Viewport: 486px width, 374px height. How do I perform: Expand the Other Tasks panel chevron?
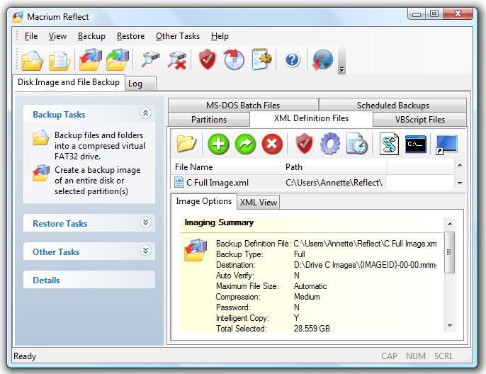click(146, 250)
